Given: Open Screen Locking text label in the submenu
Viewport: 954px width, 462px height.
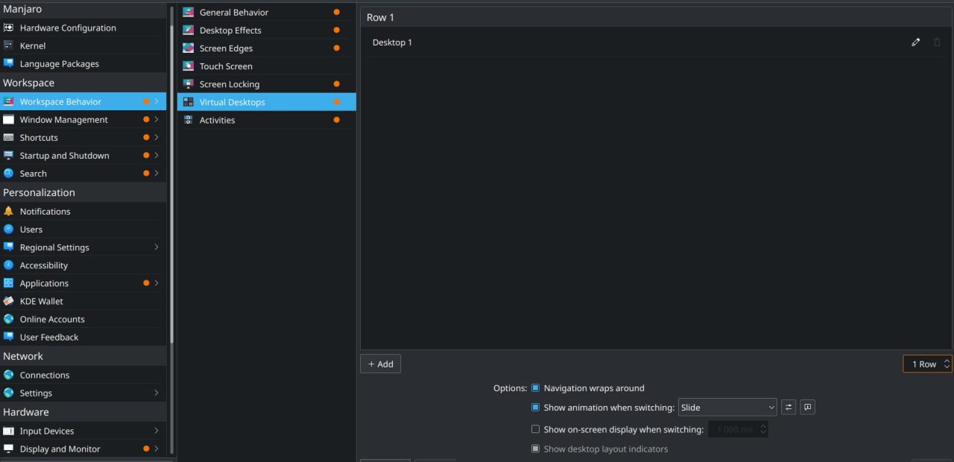Looking at the screenshot, I should (x=230, y=84).
